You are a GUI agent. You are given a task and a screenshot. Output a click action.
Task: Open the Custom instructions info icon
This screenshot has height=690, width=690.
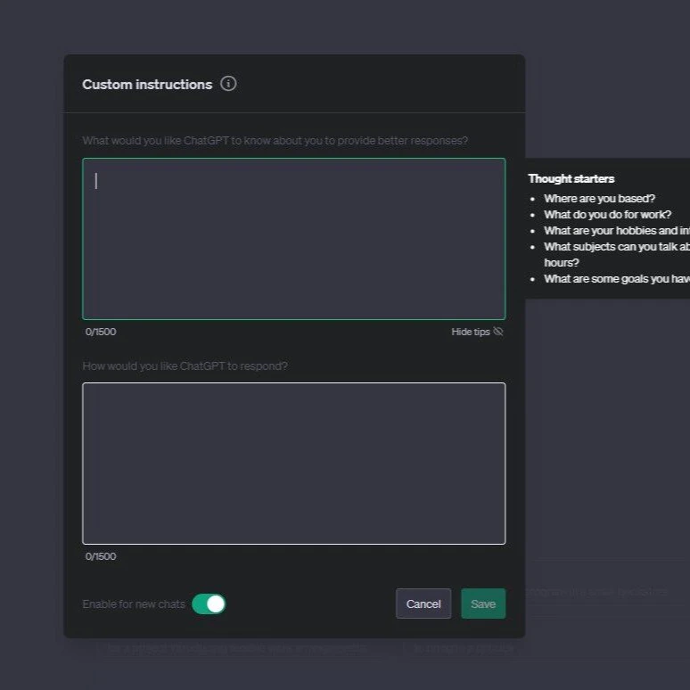pos(228,84)
